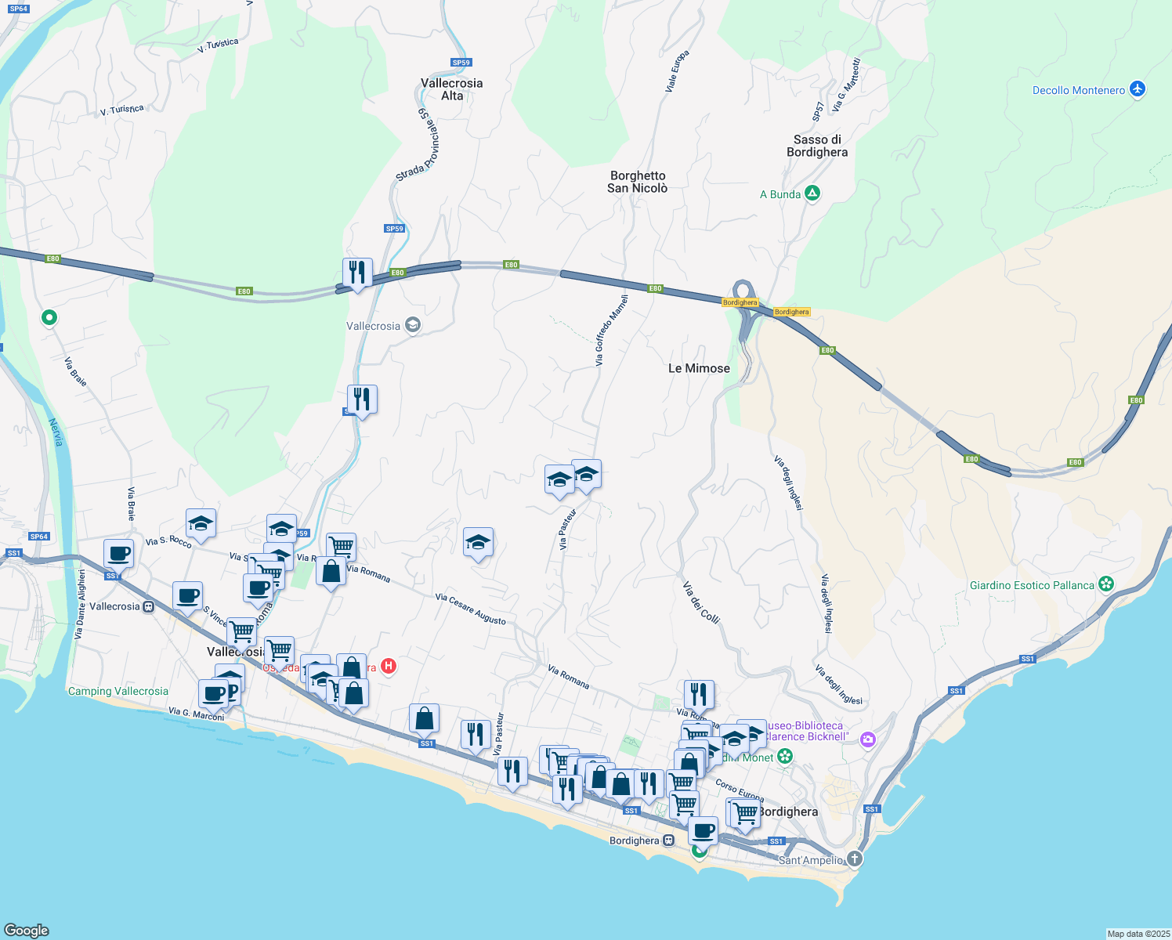
Task: Select the Sant'Ampelio church icon
Action: click(854, 859)
